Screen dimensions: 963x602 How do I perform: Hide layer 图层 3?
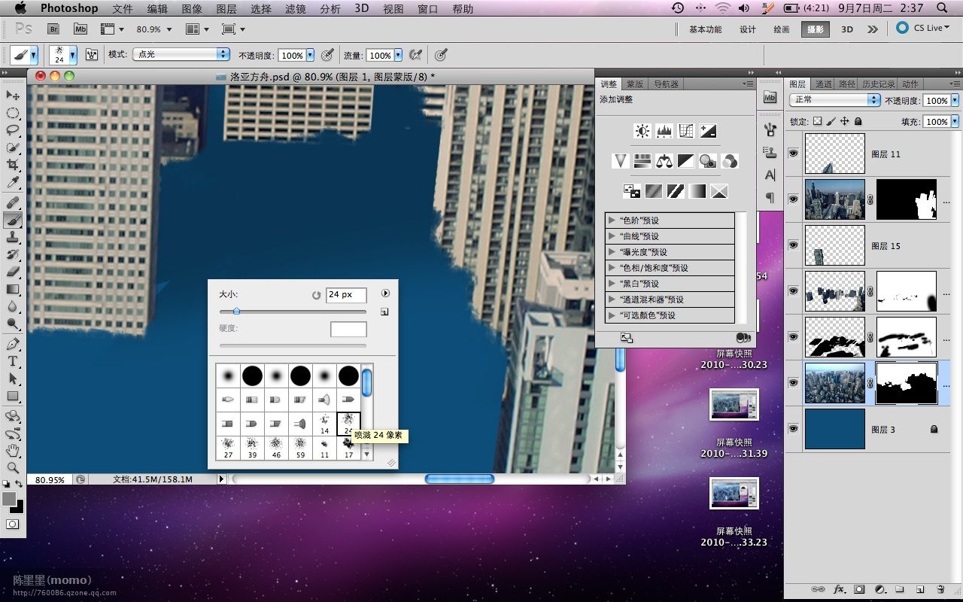coord(793,428)
